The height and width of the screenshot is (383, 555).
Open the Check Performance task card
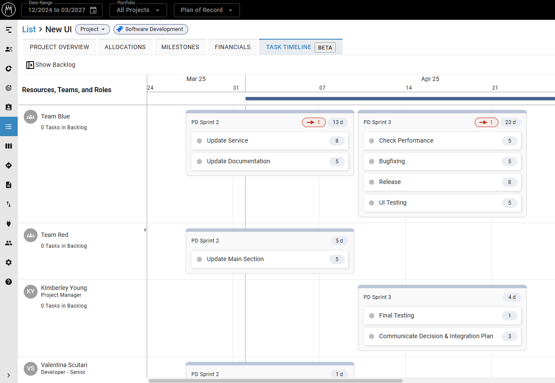(442, 141)
